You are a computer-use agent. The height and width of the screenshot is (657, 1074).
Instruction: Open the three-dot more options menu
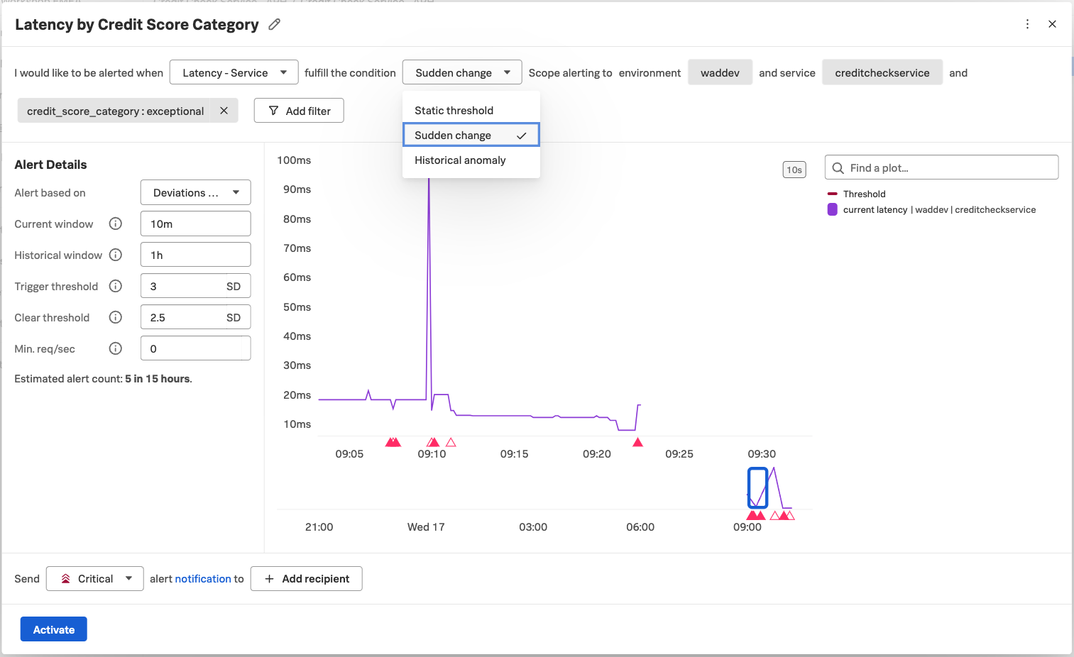point(1027,24)
